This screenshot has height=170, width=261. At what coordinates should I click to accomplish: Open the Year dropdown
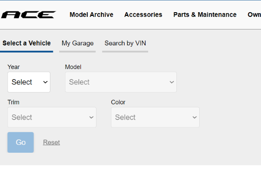pos(29,82)
